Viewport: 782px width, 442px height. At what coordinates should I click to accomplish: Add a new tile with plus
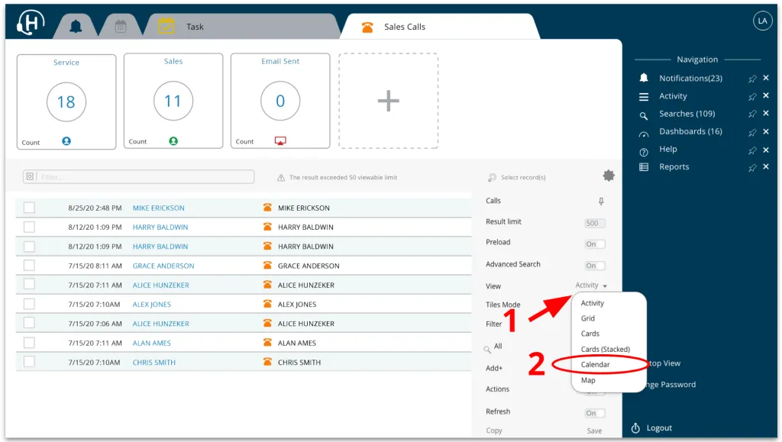click(389, 102)
